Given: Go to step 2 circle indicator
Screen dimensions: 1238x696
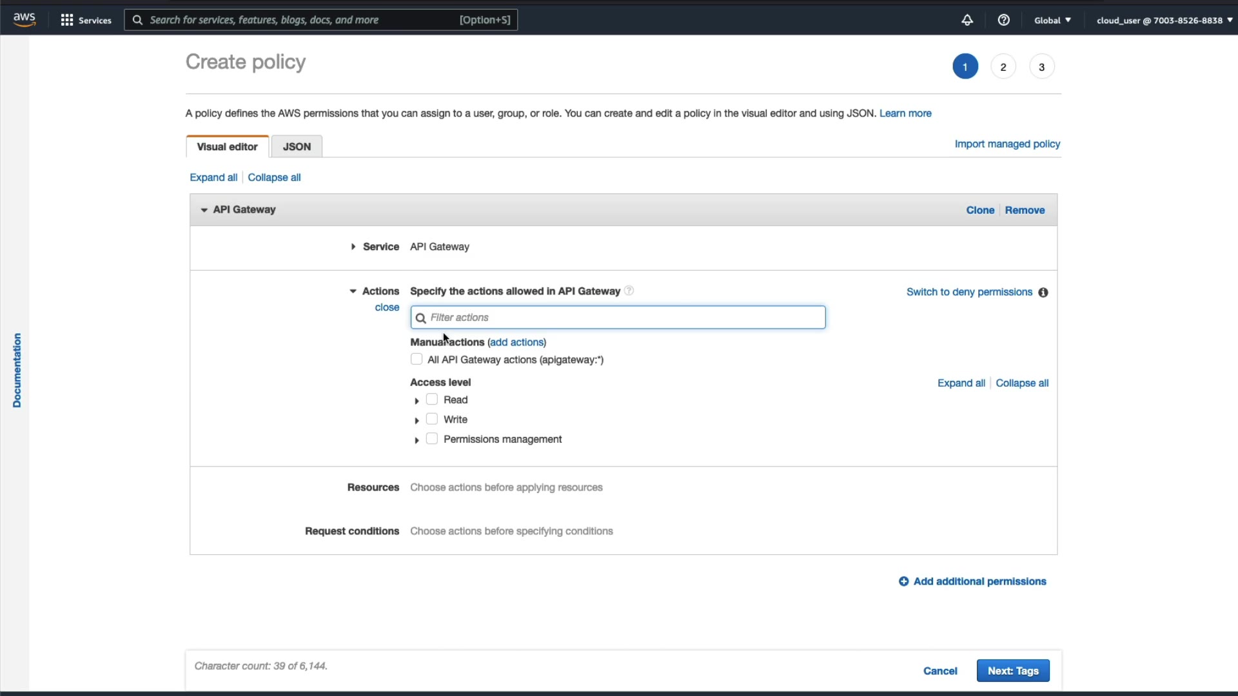Looking at the screenshot, I should [x=1003, y=67].
